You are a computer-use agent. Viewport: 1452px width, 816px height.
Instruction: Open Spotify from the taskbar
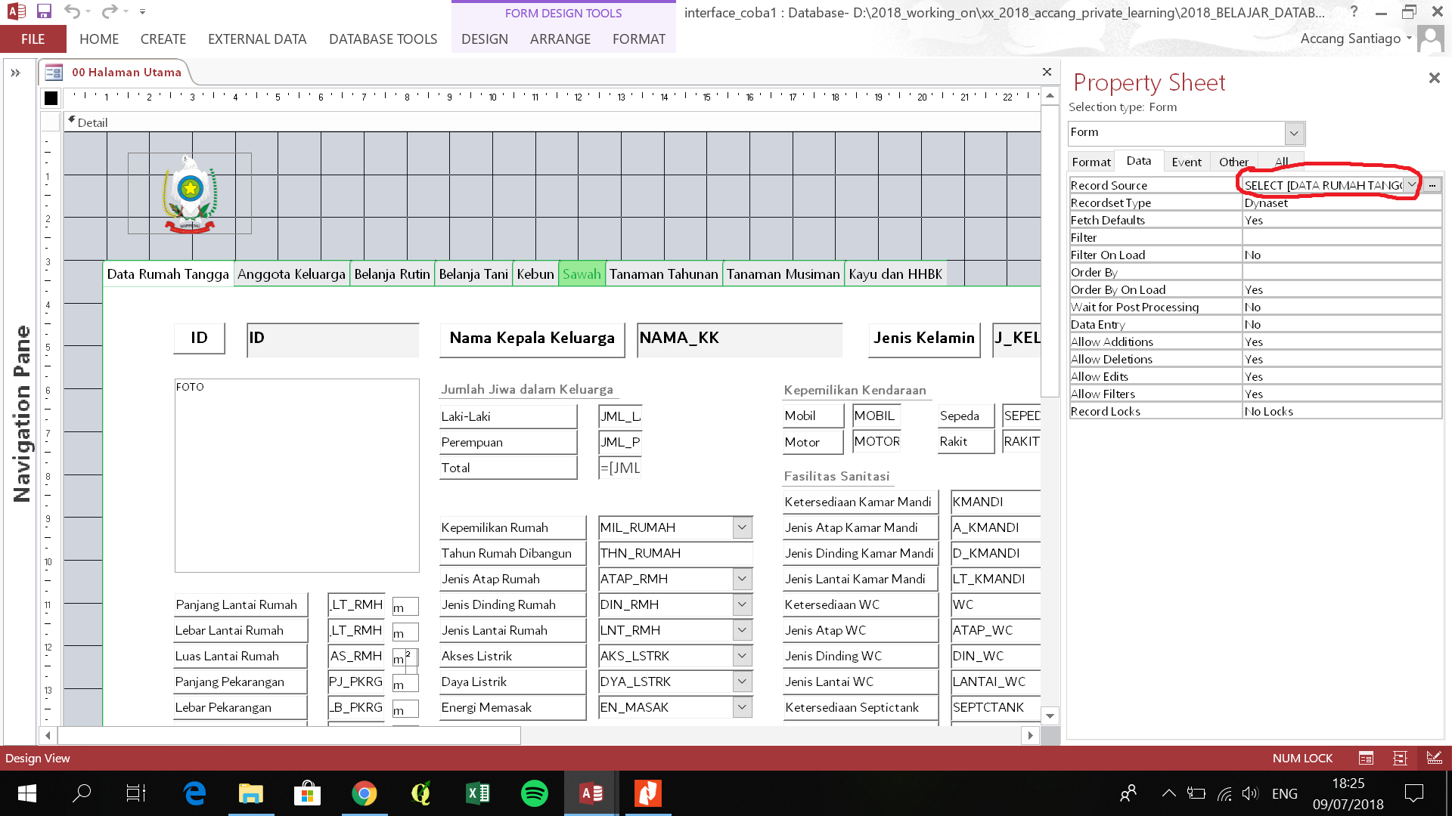[x=535, y=793]
